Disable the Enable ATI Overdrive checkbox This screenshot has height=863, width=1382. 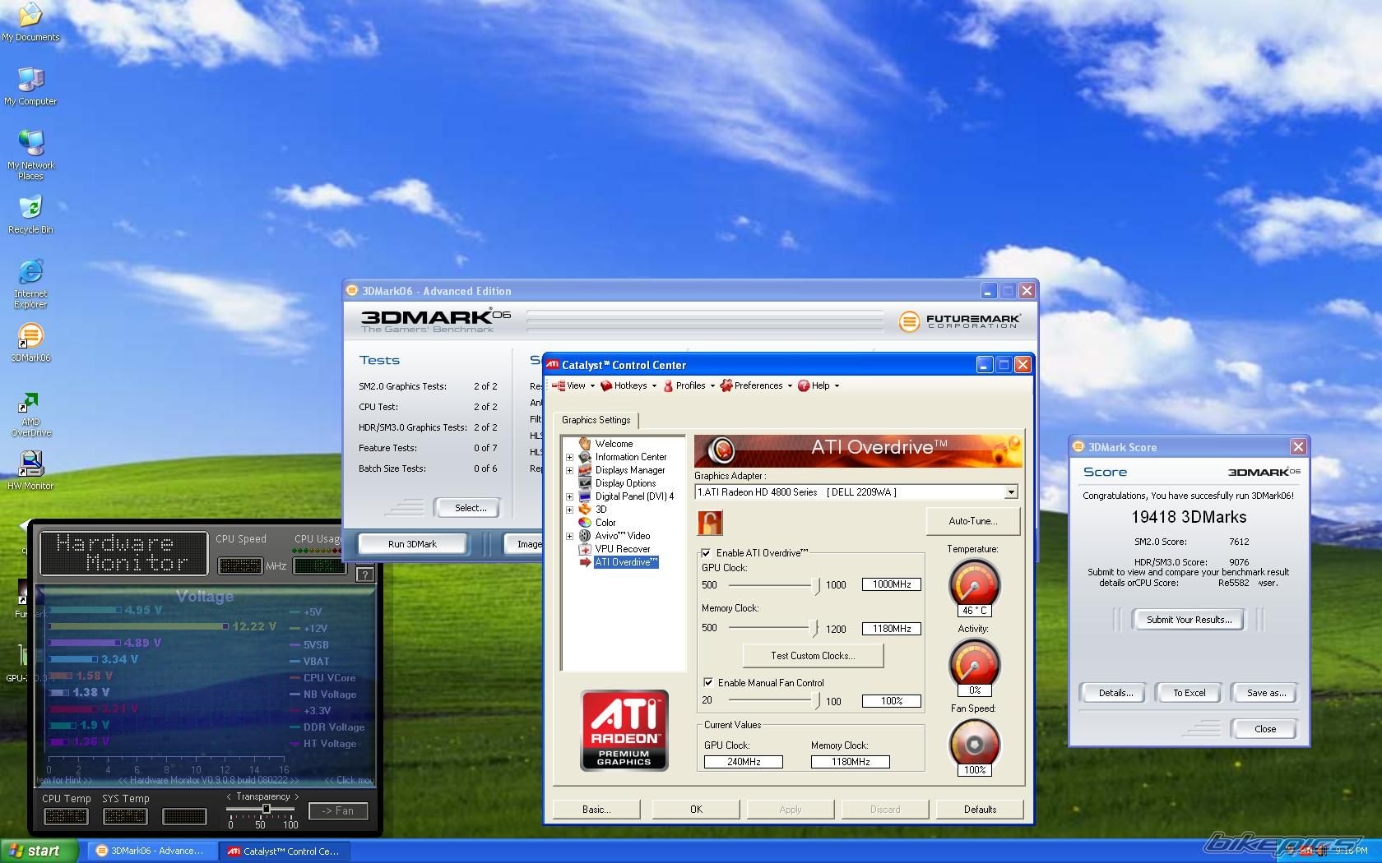(x=706, y=553)
